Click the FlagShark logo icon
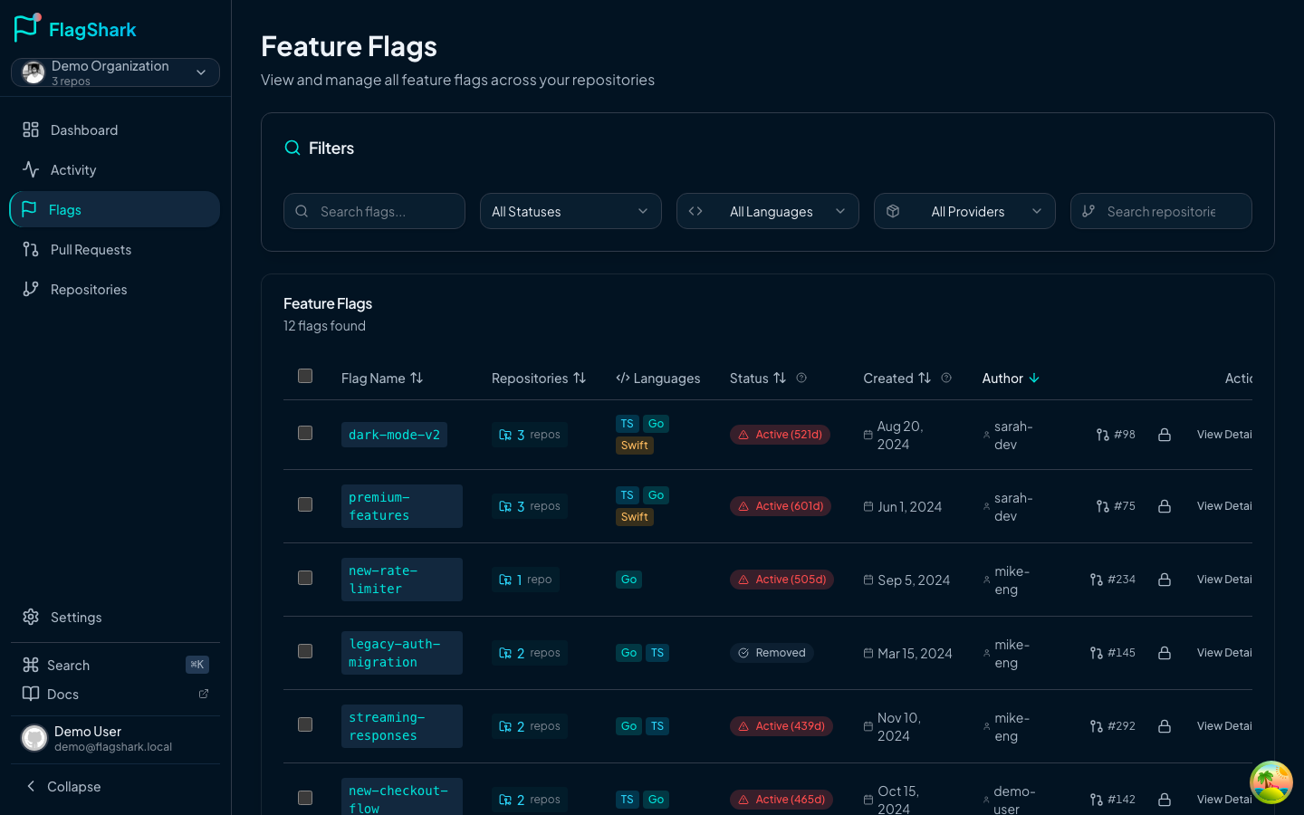 click(x=27, y=28)
